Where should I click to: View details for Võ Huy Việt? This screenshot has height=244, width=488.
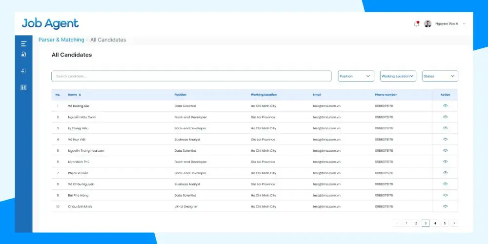tap(445, 140)
